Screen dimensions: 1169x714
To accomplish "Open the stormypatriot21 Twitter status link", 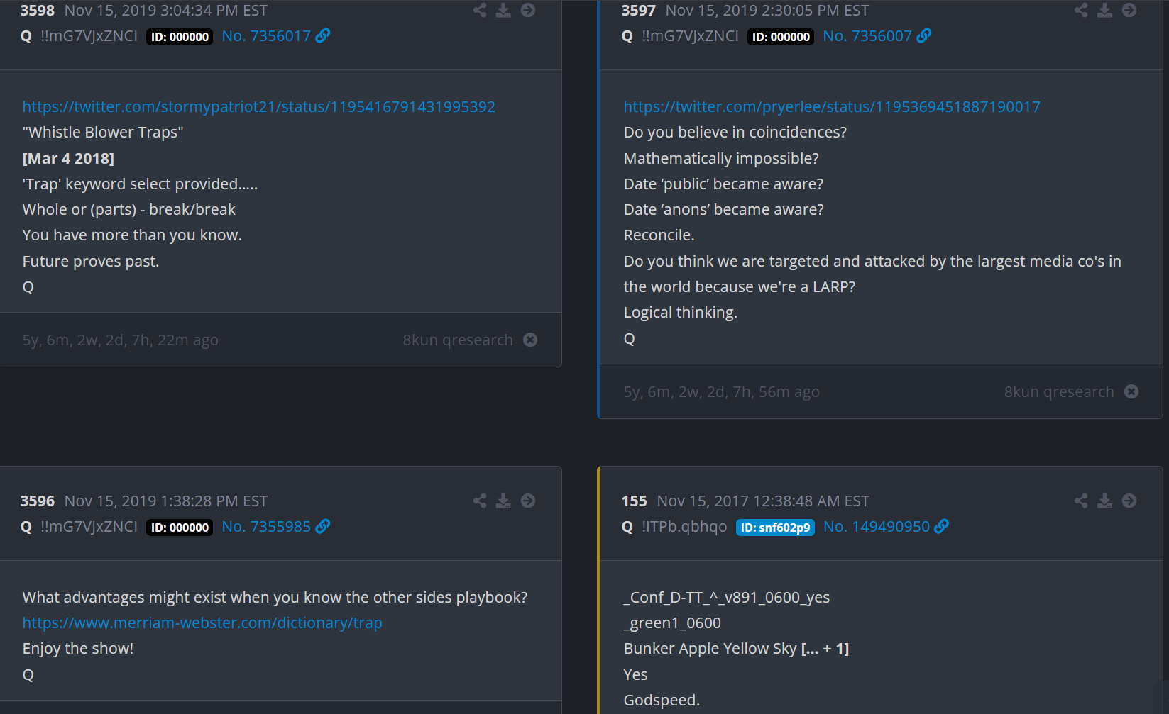I will [x=259, y=106].
